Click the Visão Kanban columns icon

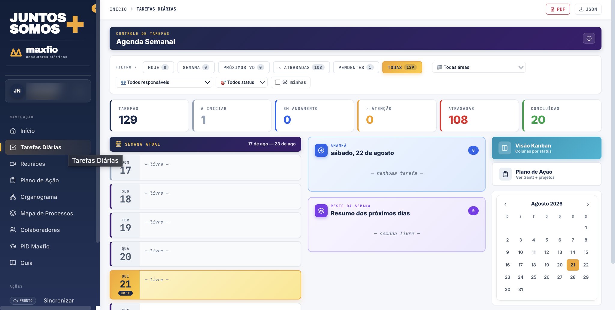[x=505, y=148]
